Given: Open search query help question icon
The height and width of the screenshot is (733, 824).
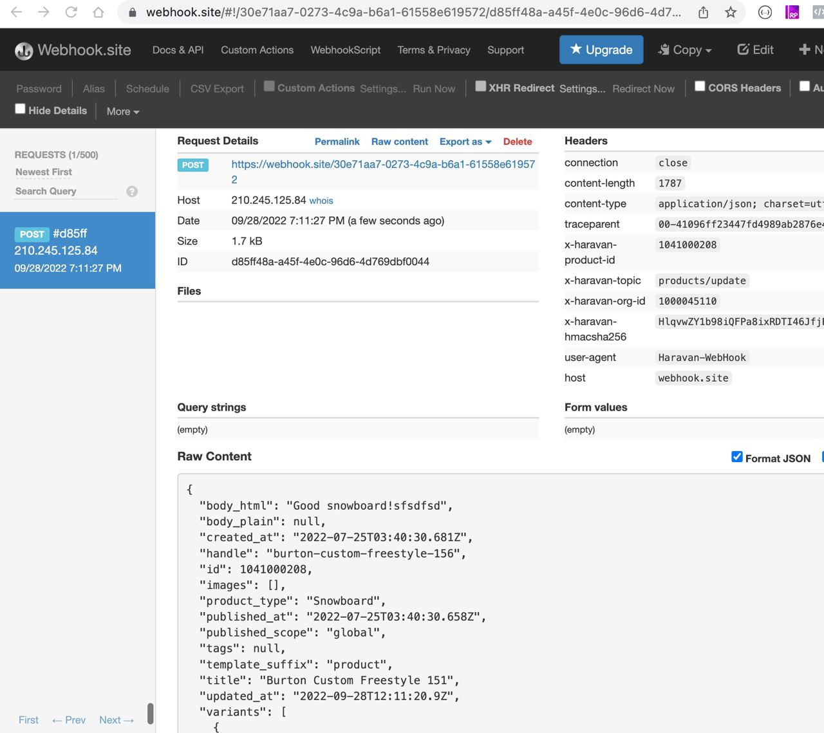Looking at the screenshot, I should [x=132, y=191].
